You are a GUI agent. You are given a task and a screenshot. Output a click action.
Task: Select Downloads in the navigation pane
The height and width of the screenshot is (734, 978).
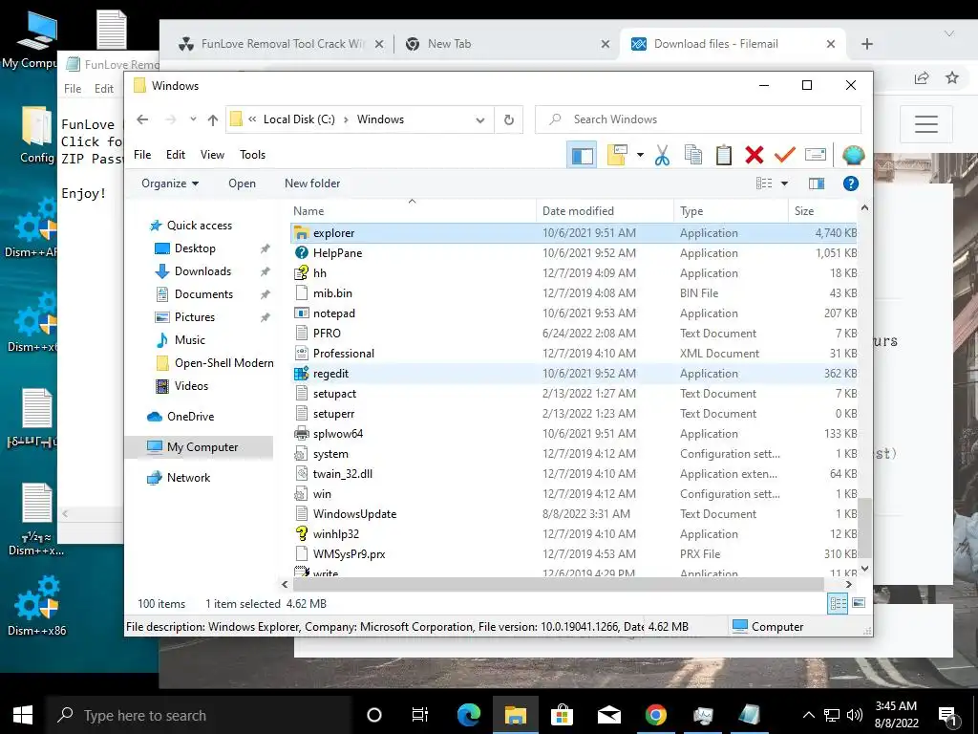tap(202, 271)
